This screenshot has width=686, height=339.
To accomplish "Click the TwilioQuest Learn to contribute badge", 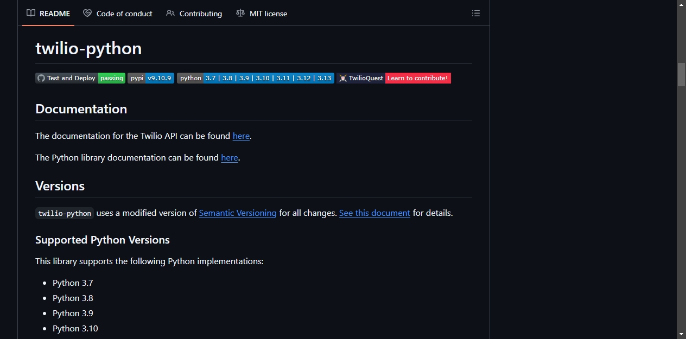I will 394,78.
